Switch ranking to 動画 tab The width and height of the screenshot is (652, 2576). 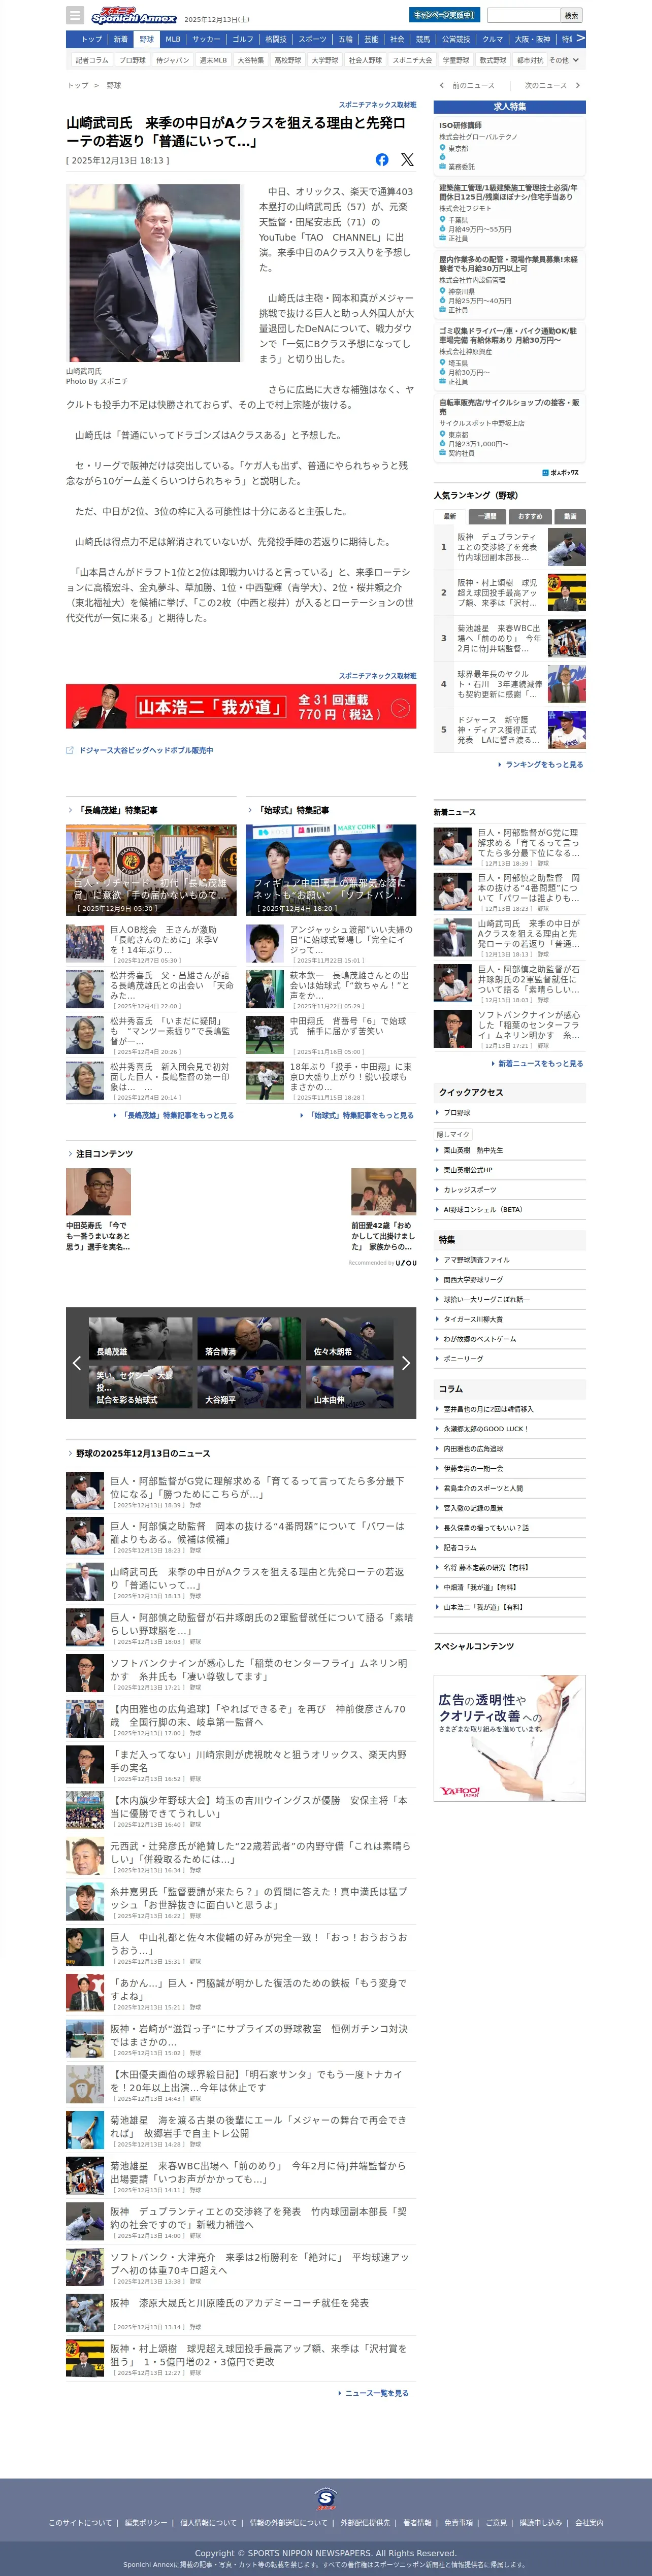(x=570, y=516)
